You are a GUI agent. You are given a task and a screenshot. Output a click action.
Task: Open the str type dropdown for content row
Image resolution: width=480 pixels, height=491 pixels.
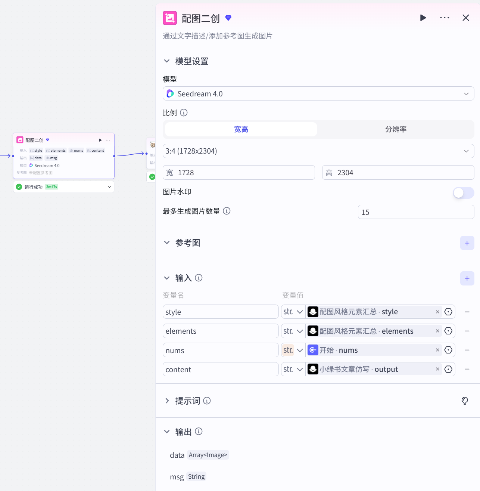click(293, 369)
